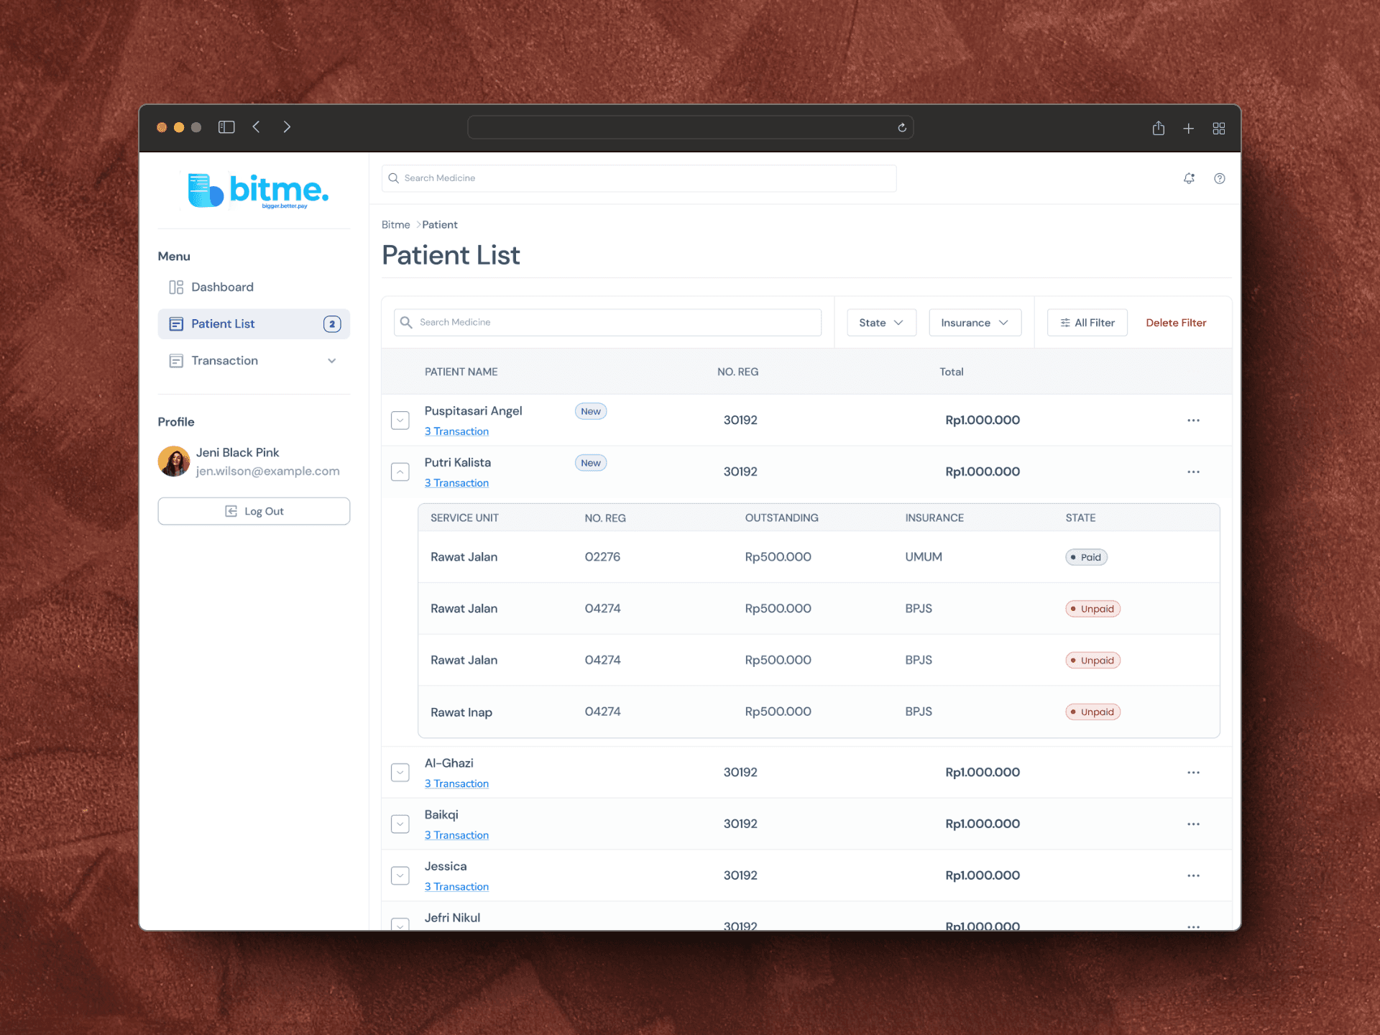The width and height of the screenshot is (1380, 1035).
Task: Collapse Putri Kalista transaction details
Action: 400,472
